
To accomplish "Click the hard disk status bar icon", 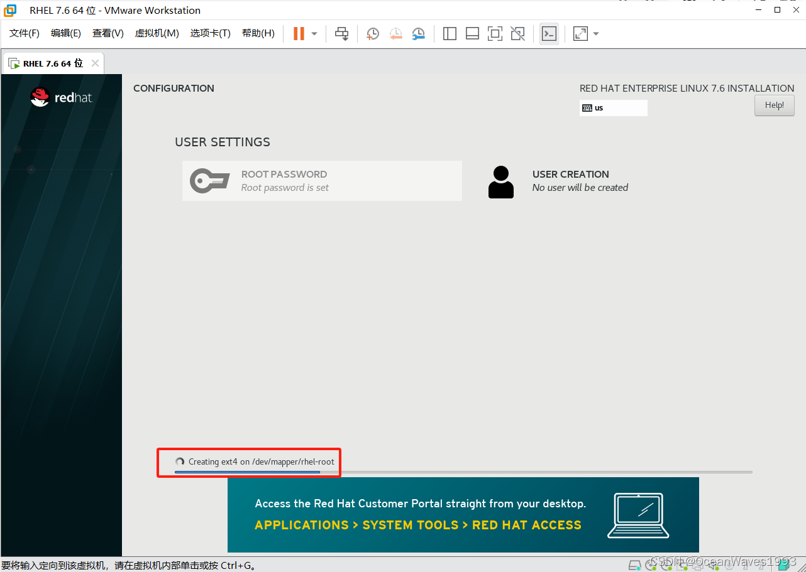I will (x=635, y=565).
